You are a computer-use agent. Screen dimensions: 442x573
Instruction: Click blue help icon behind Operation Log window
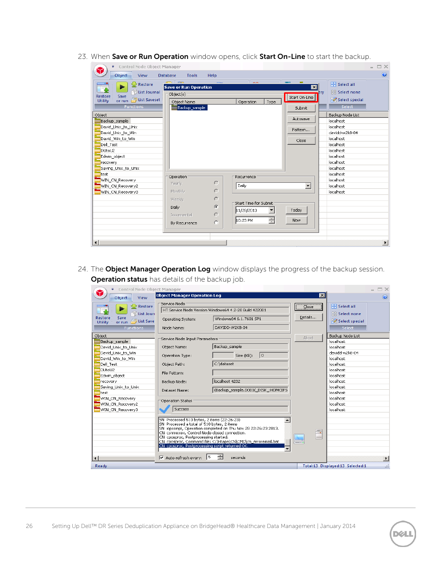point(385,297)
